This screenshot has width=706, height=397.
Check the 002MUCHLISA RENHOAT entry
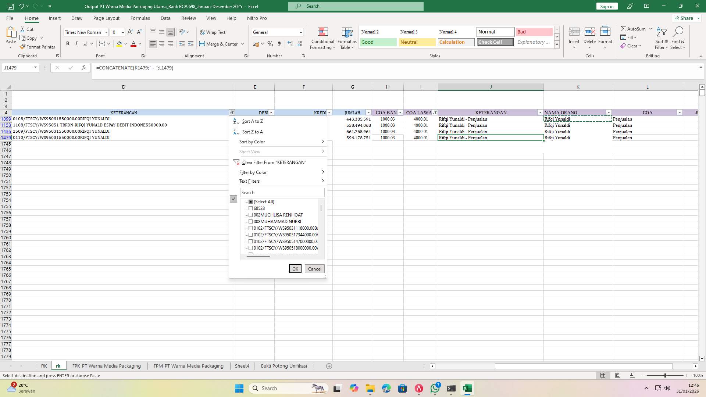(x=251, y=215)
